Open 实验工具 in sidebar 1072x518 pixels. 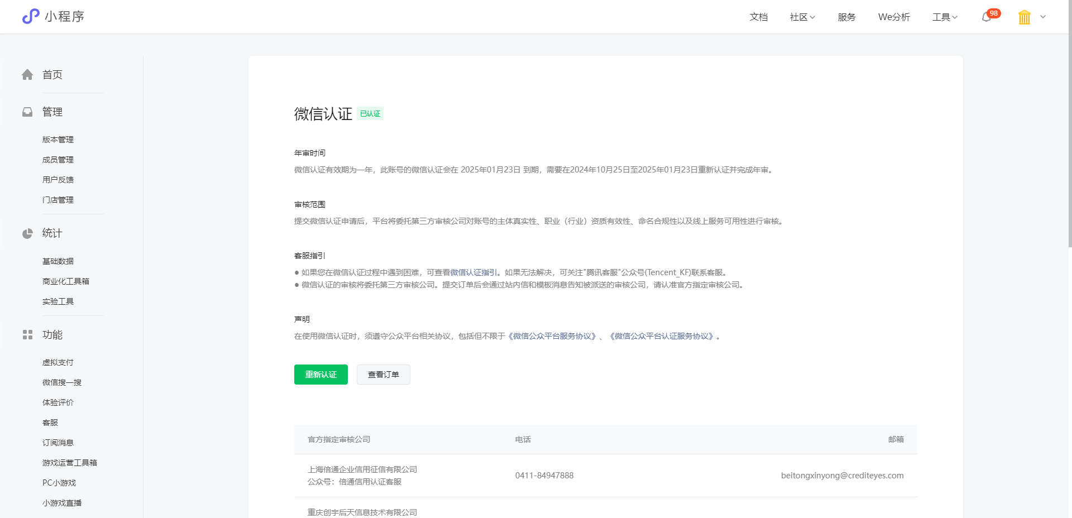click(58, 301)
